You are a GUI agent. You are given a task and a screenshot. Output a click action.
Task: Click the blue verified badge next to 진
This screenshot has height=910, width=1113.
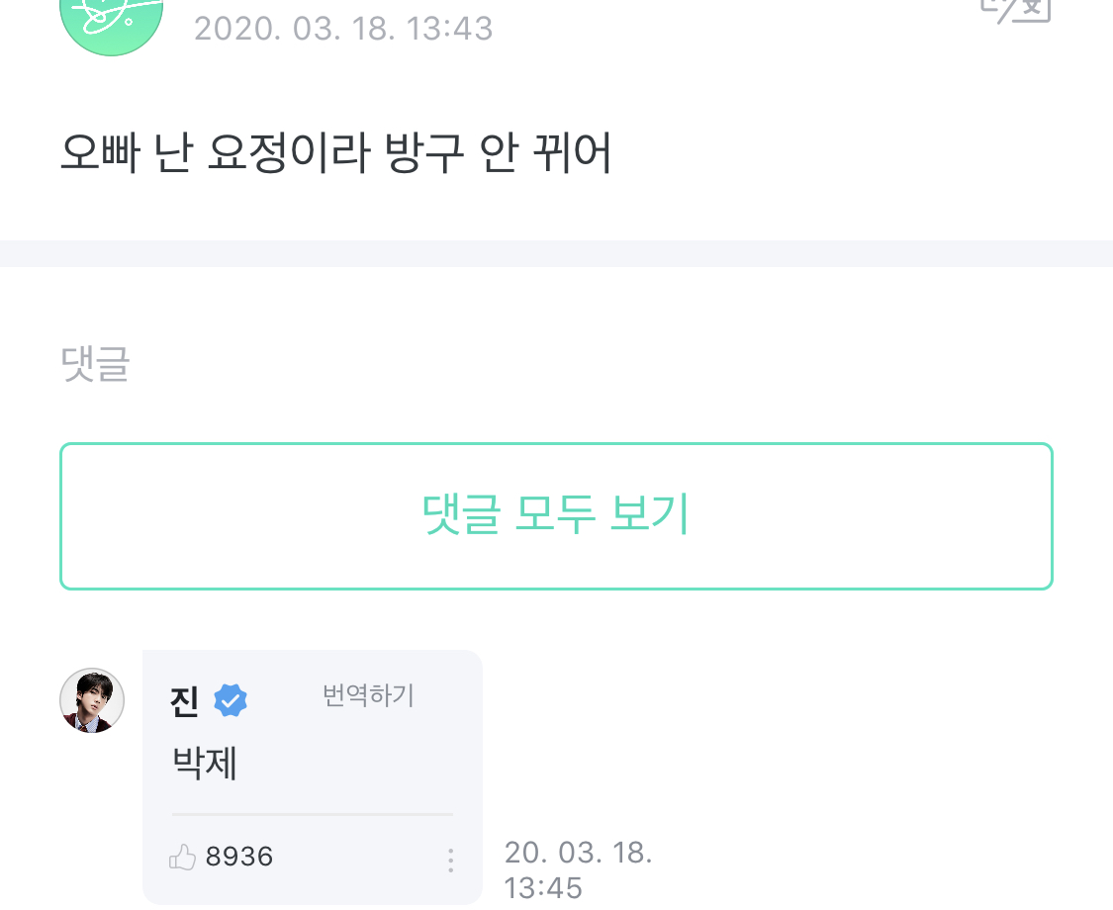point(231,698)
